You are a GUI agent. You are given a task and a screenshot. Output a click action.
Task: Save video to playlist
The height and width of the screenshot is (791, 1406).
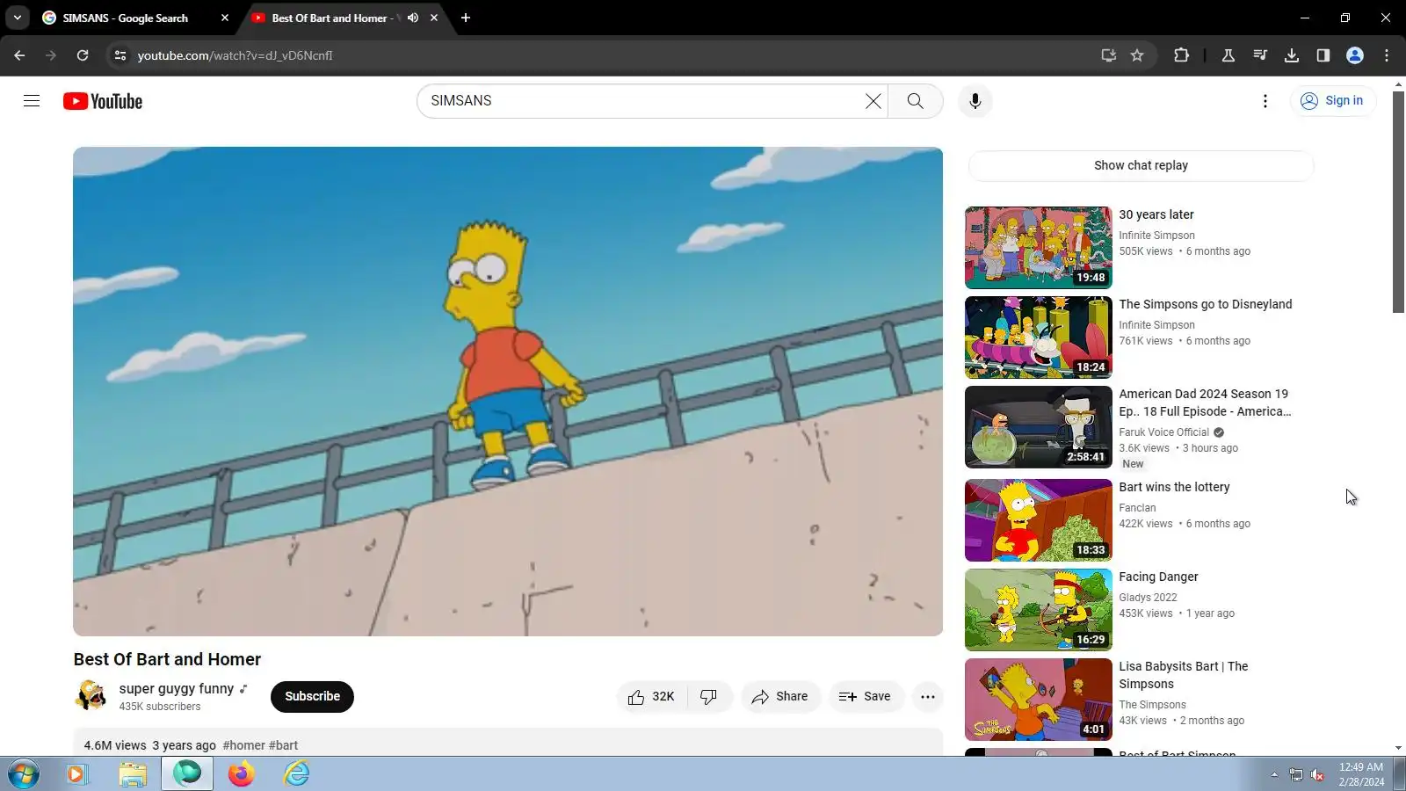pyautogui.click(x=866, y=697)
